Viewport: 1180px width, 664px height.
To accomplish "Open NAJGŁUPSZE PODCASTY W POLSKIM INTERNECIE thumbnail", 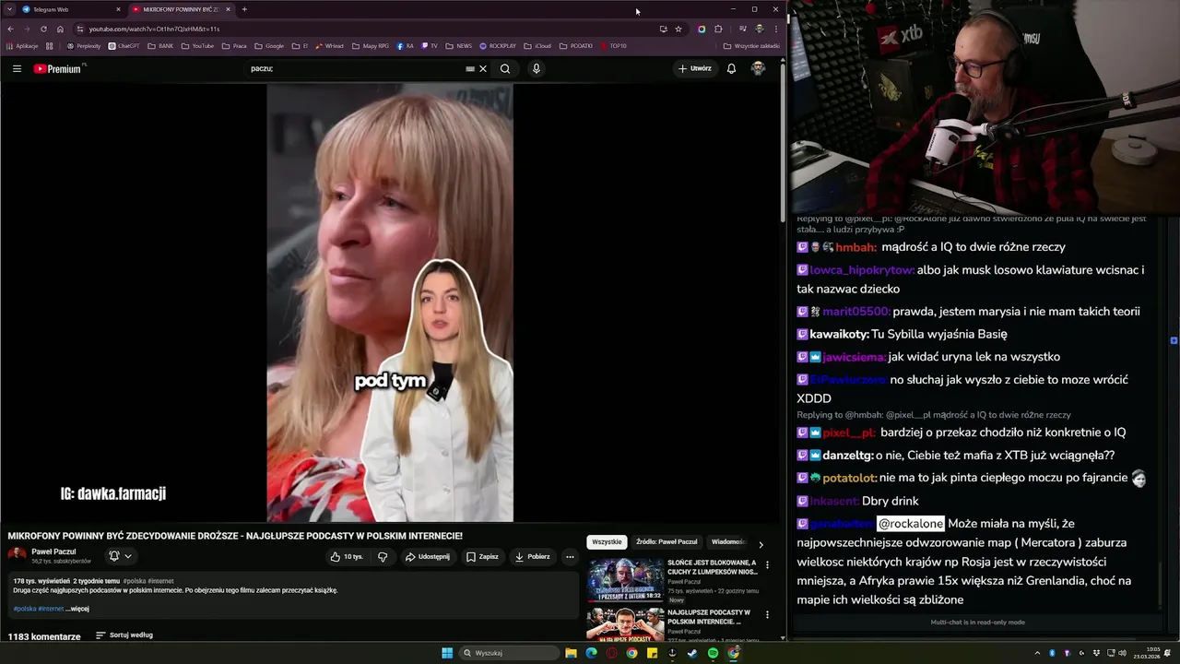I will click(625, 624).
